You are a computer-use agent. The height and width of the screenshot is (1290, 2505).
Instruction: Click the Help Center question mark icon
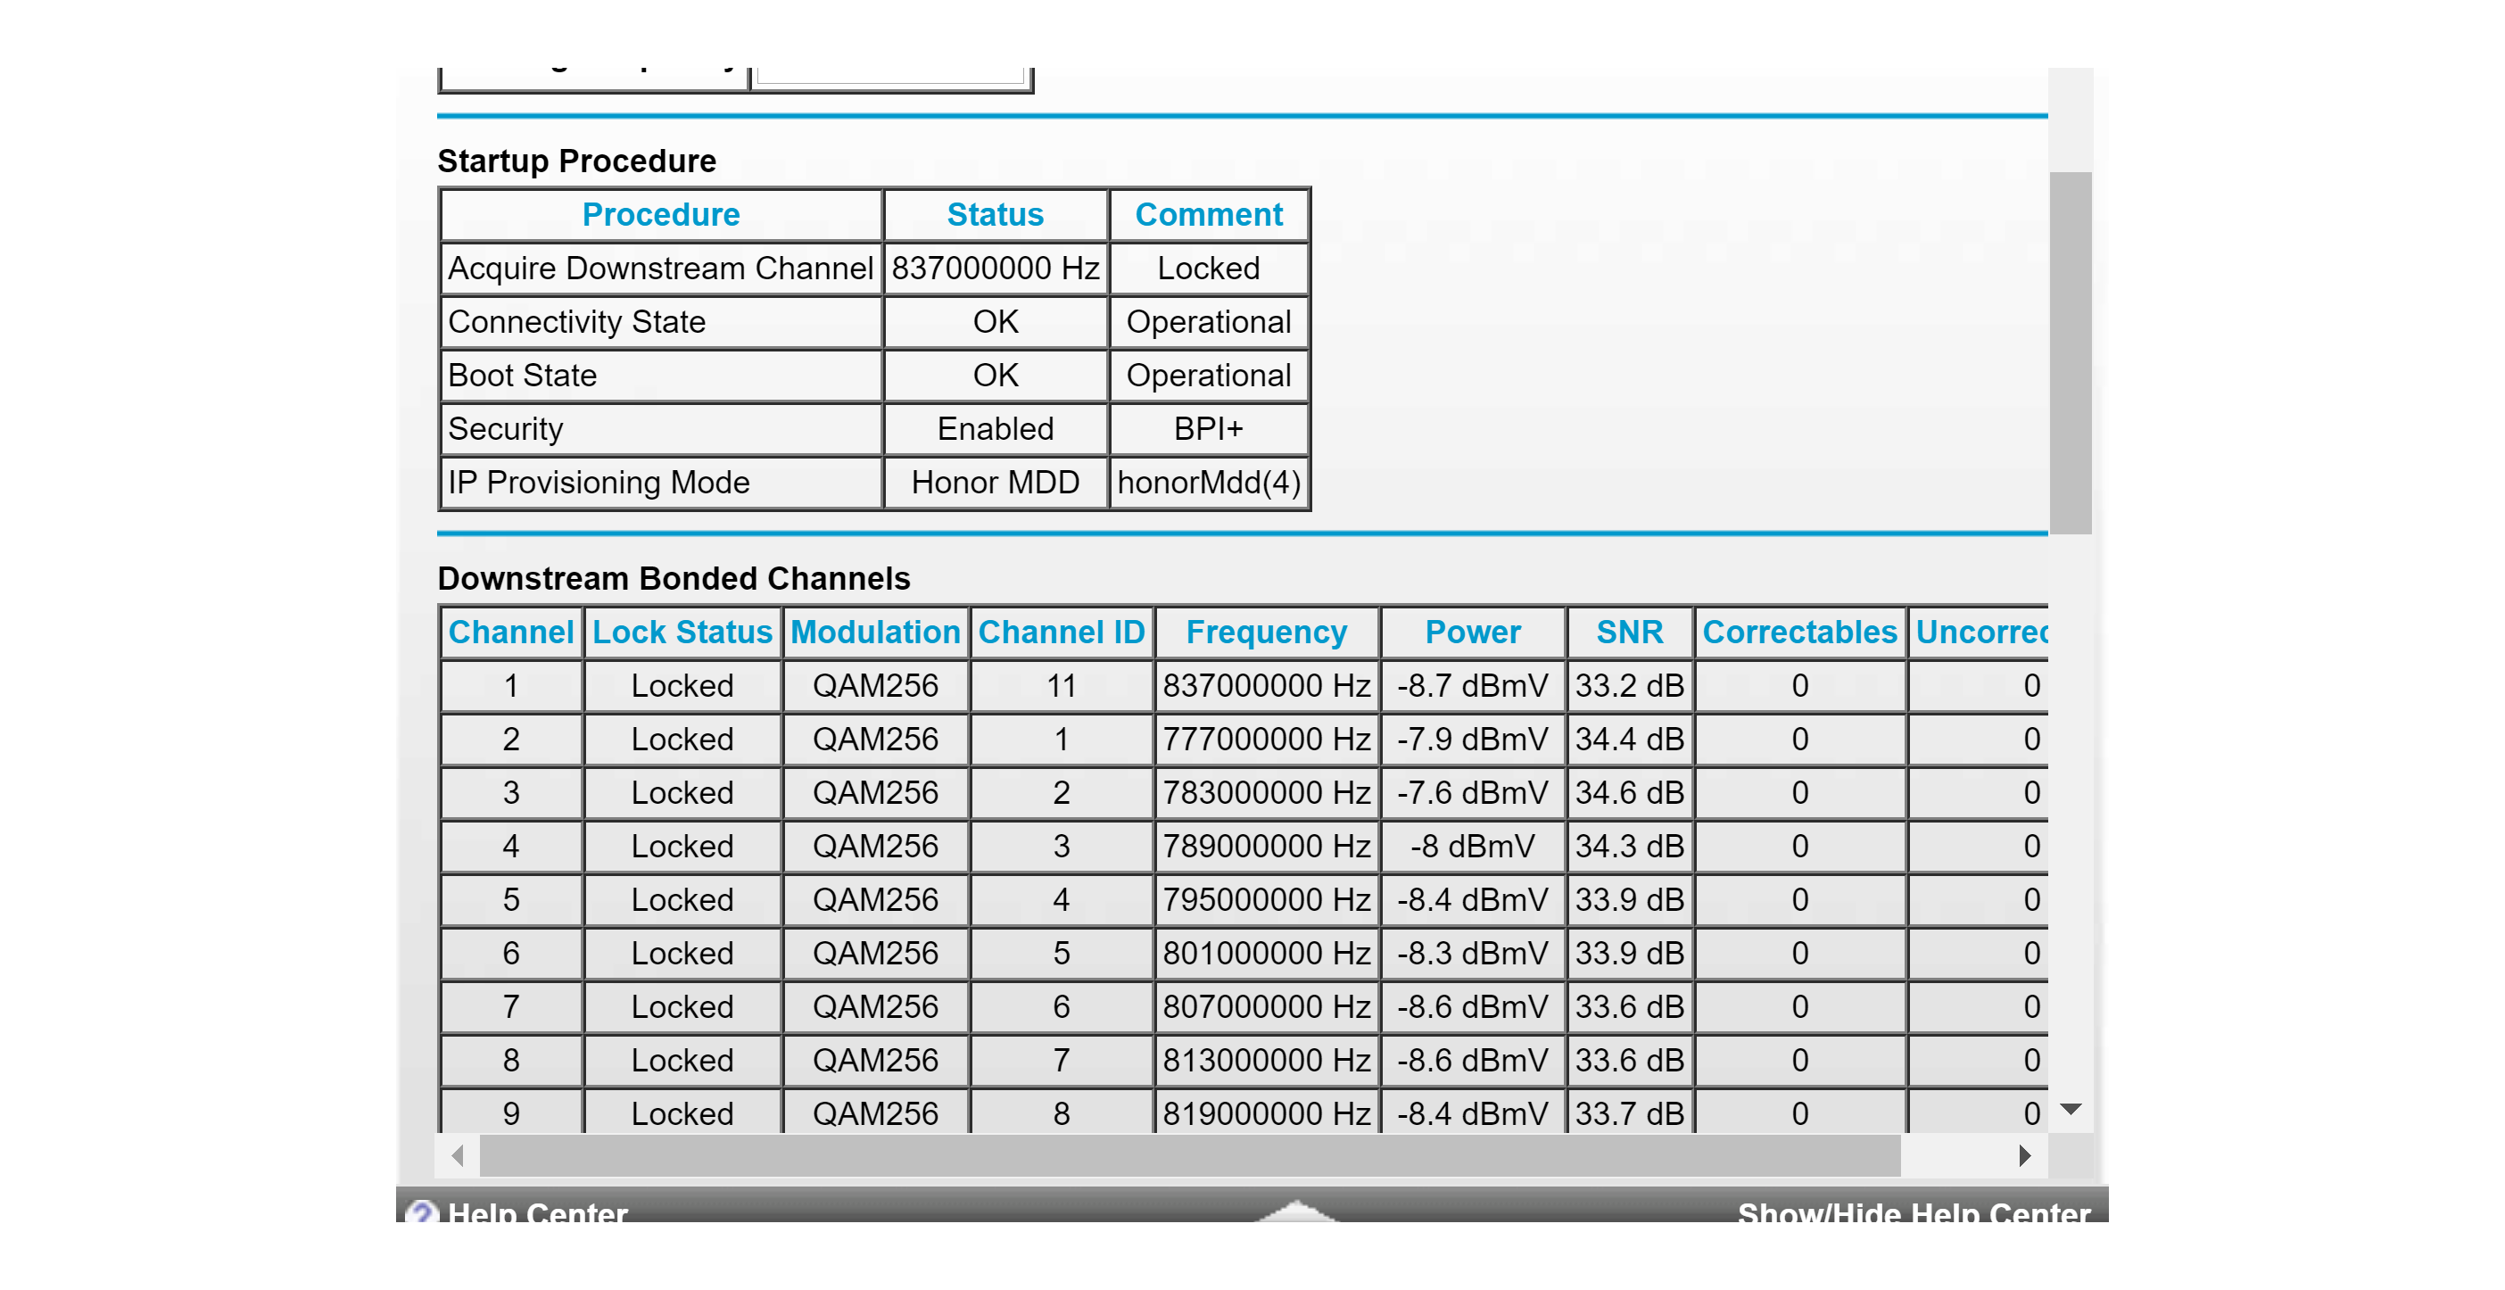(x=422, y=1211)
